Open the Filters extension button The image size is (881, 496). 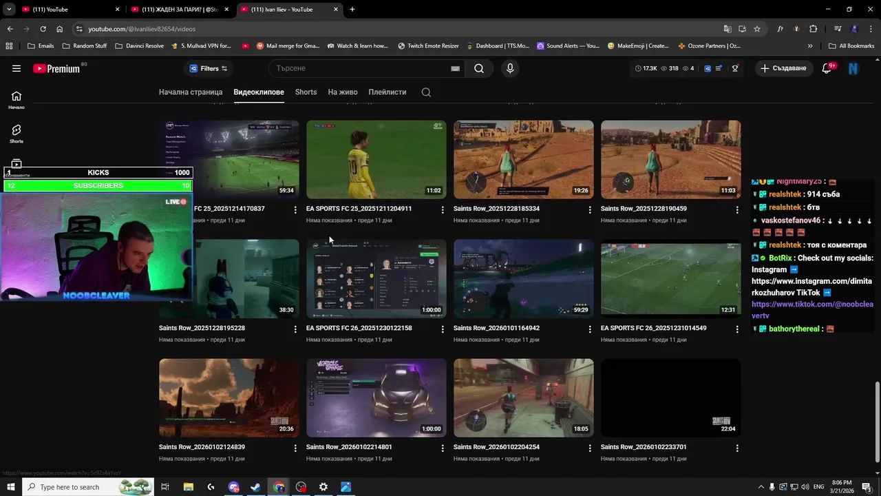(208, 68)
